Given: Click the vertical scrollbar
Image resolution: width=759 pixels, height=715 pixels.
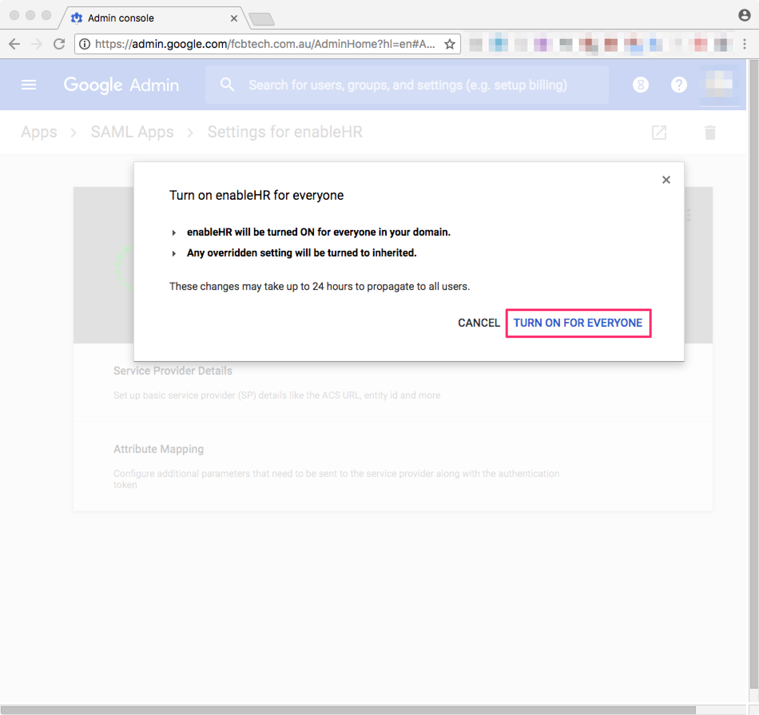Looking at the screenshot, I should (754, 374).
